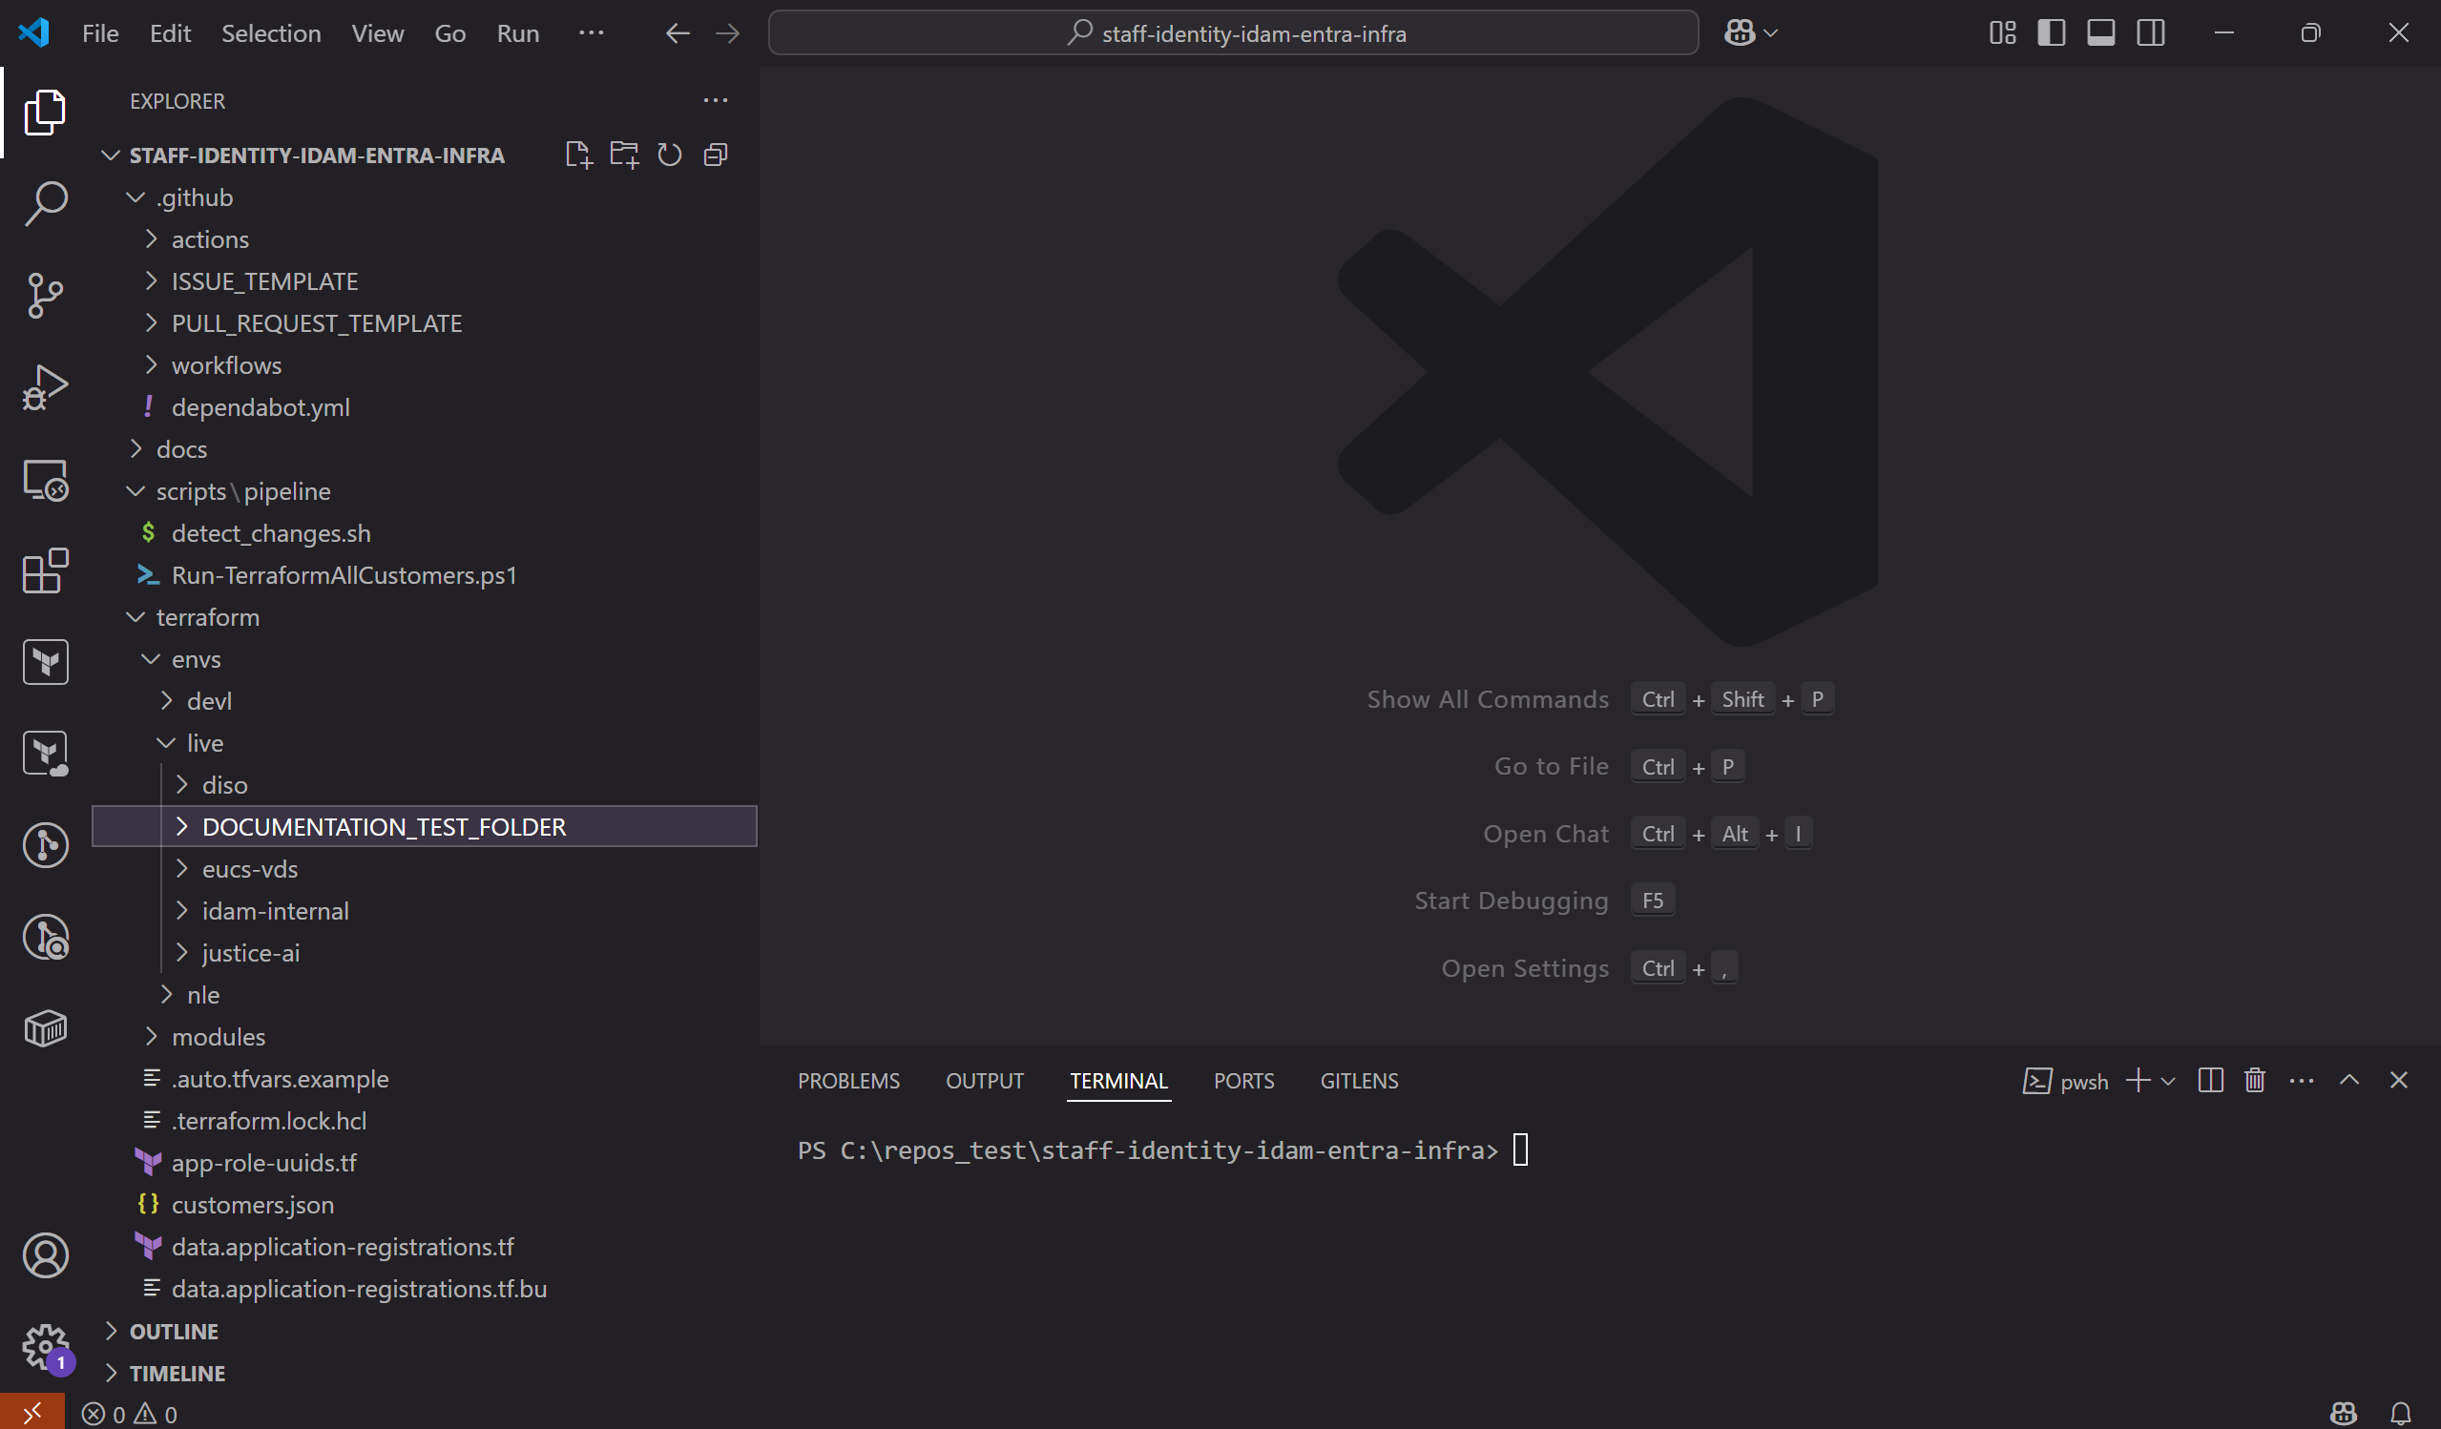Viewport: 2441px width, 1429px height.
Task: Open the Accounts menu
Action: [45, 1255]
